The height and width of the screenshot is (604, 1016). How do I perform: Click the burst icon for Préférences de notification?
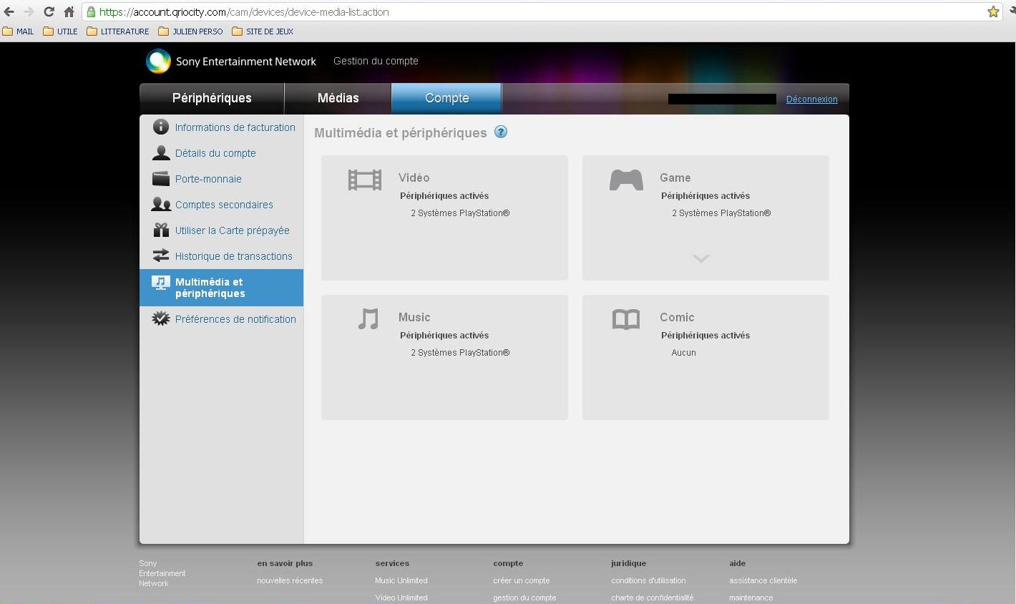[x=161, y=318]
